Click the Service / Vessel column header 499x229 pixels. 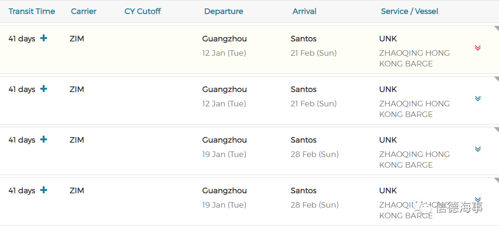410,12
